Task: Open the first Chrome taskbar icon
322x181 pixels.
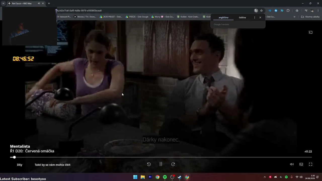Action: click(157, 177)
